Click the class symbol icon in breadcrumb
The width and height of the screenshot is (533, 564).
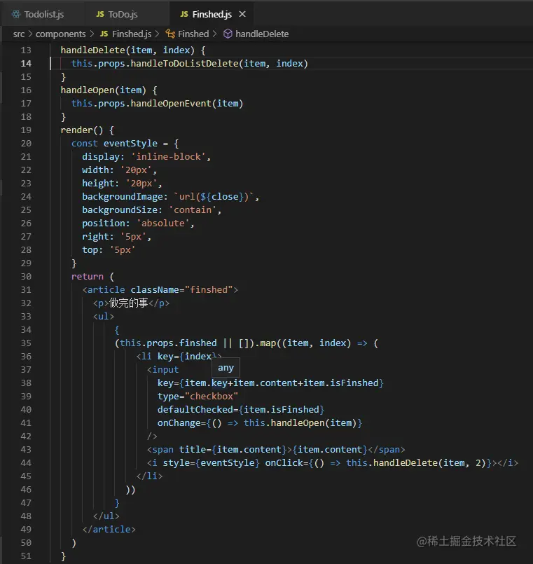tap(170, 34)
